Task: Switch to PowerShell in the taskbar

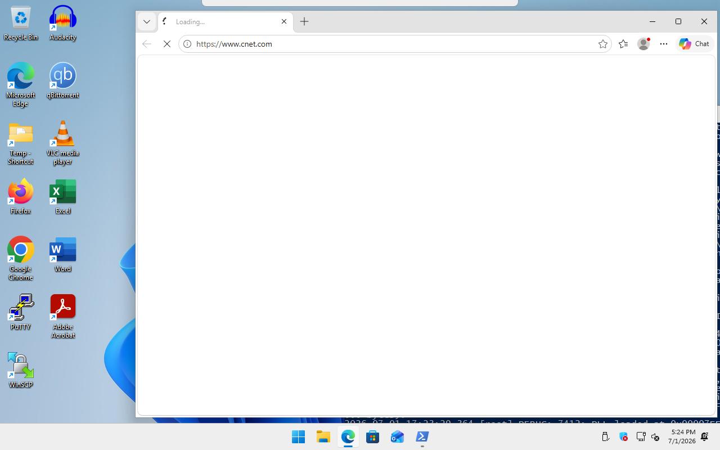Action: pos(422,436)
